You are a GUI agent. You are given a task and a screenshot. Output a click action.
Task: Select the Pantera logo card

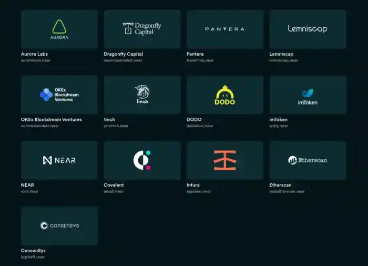[x=225, y=29]
